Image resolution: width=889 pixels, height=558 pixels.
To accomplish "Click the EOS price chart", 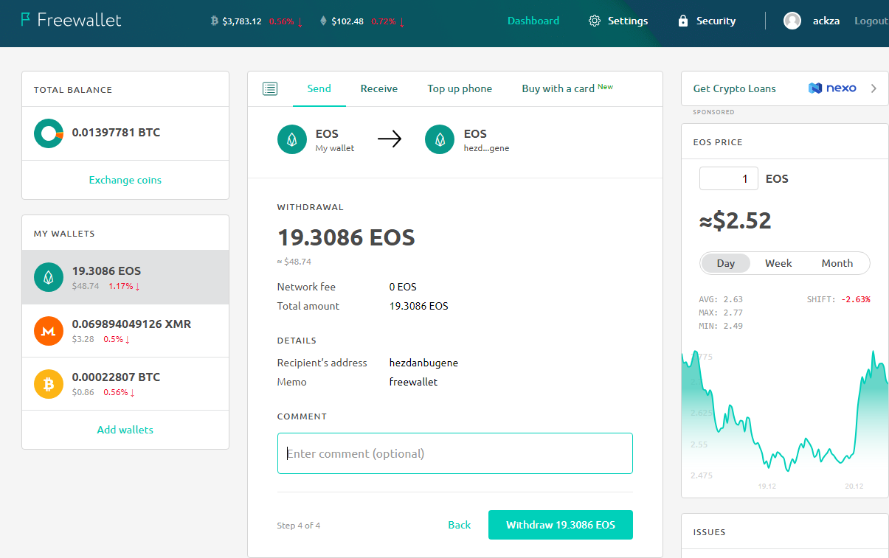I will coord(785,413).
